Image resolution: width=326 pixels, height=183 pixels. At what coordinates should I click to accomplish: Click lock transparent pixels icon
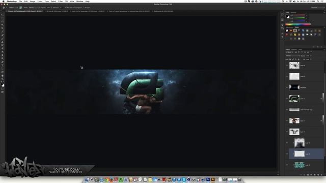pyautogui.click(x=290, y=59)
